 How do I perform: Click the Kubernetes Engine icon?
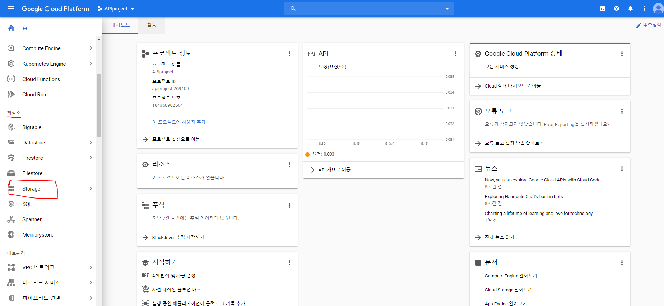11,64
